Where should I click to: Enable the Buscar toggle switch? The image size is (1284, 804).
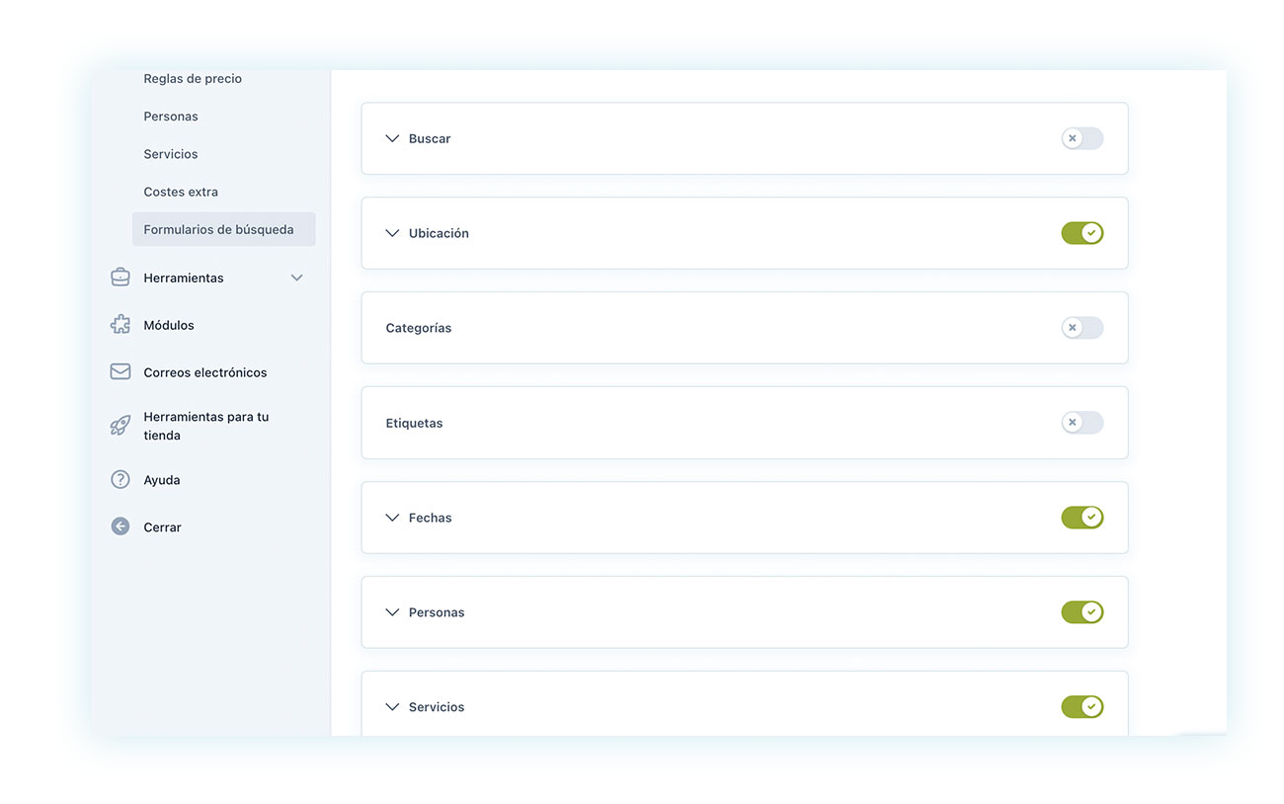pyautogui.click(x=1082, y=138)
